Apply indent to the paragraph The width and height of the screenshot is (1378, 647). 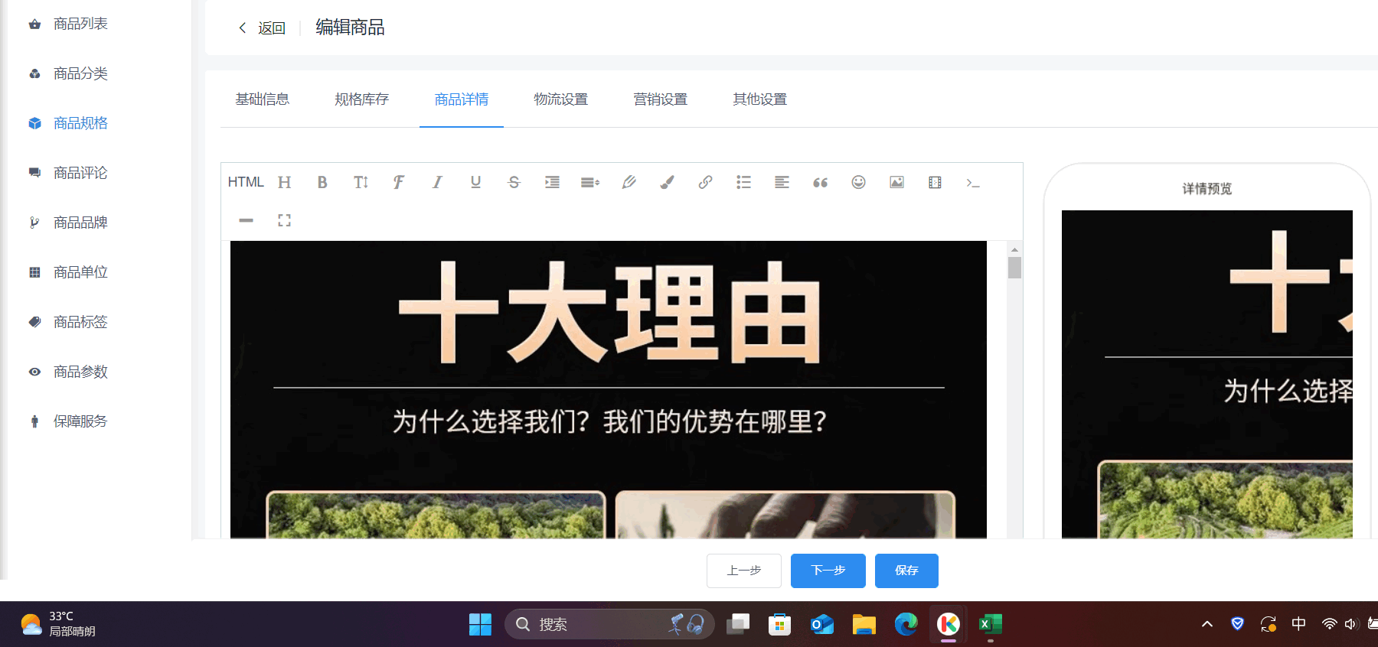[x=552, y=182]
